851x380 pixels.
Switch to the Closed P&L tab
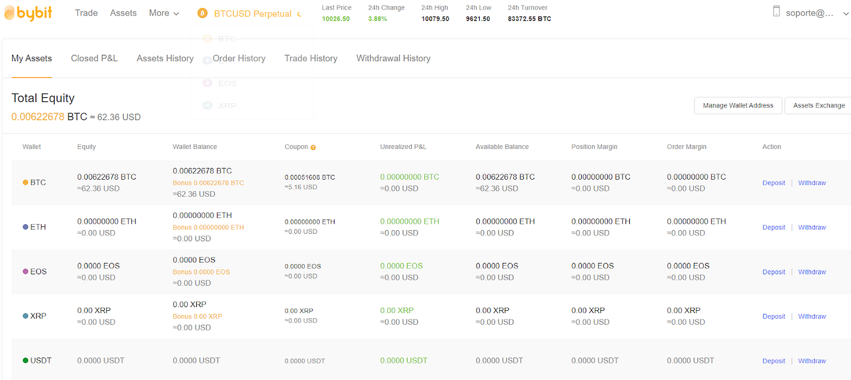(94, 58)
